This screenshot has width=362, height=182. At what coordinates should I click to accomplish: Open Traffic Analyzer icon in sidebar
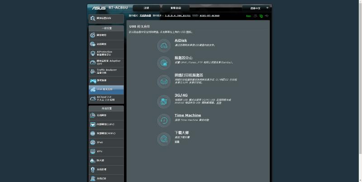[93, 72]
